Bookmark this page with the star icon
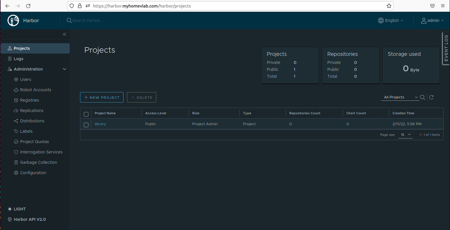The image size is (450, 230). pyautogui.click(x=389, y=6)
